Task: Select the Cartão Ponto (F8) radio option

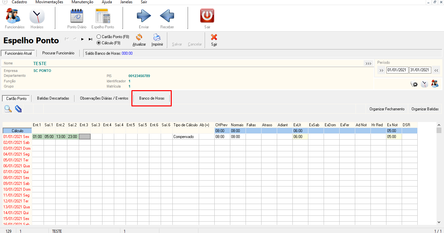Action: click(113, 37)
